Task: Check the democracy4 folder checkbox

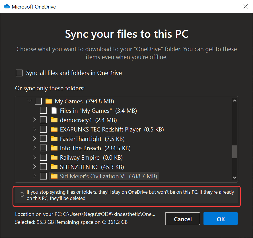Action: point(44,120)
